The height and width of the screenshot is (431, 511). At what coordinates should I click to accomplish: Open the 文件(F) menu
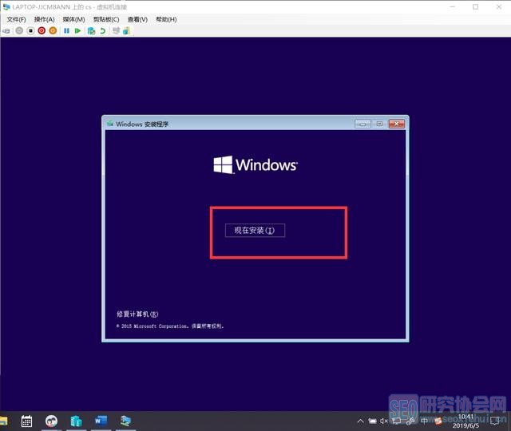pos(16,19)
